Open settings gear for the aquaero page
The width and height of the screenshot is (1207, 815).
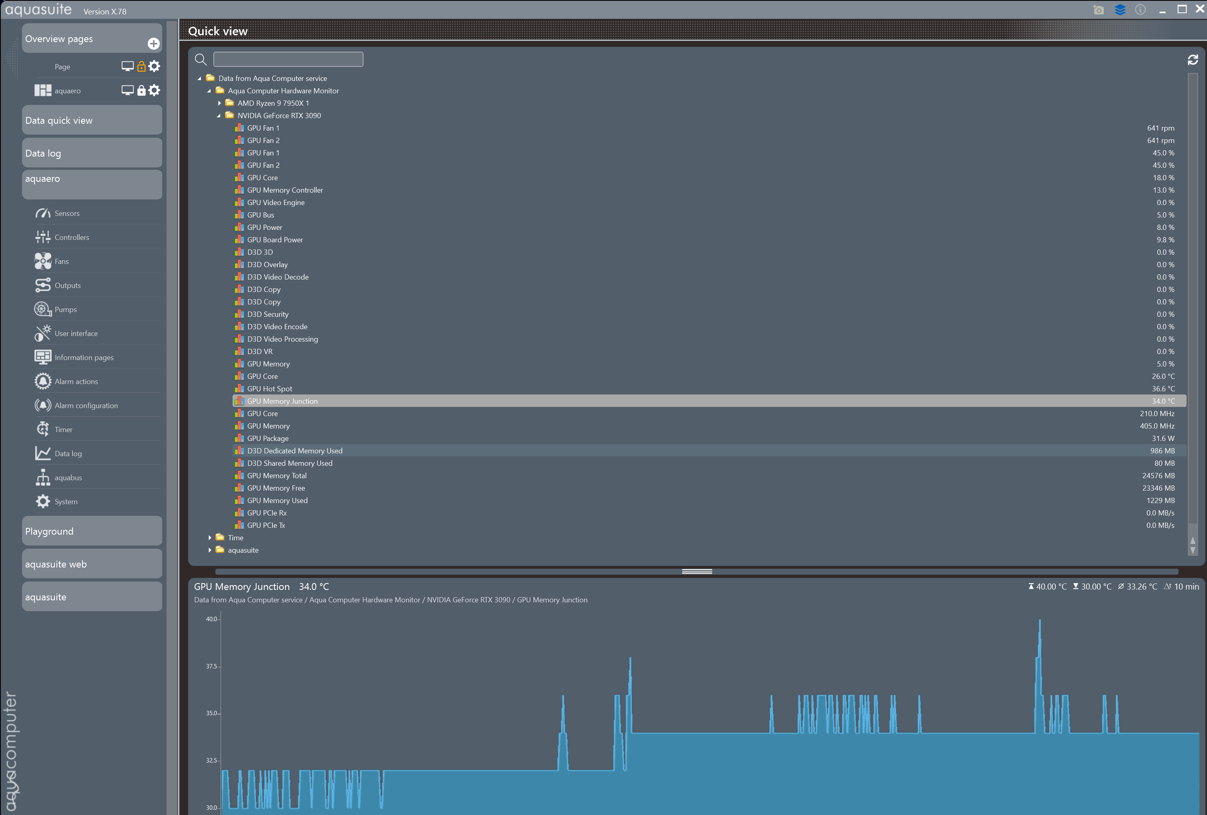154,91
